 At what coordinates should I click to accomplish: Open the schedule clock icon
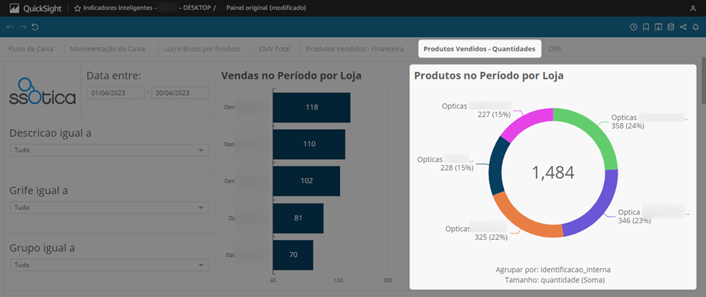pyautogui.click(x=633, y=27)
